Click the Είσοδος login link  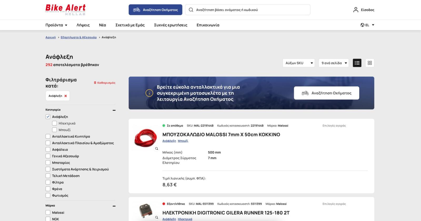pyautogui.click(x=368, y=10)
